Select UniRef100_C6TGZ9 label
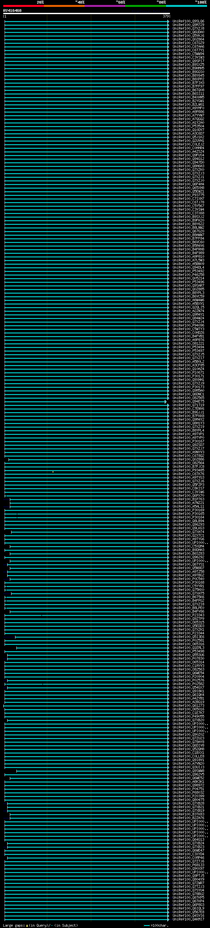This screenshot has width=210, height=928. [188, 43]
